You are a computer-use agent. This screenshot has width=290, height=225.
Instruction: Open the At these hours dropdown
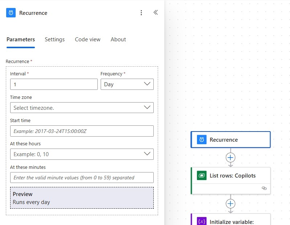click(82, 154)
